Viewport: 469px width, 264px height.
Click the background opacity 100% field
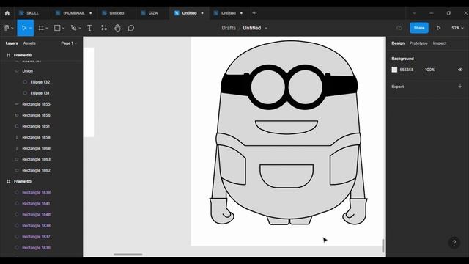point(430,70)
